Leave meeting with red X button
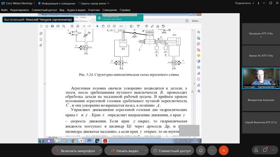Image resolution: width=280 pixels, height=157 pixels. (x=224, y=150)
